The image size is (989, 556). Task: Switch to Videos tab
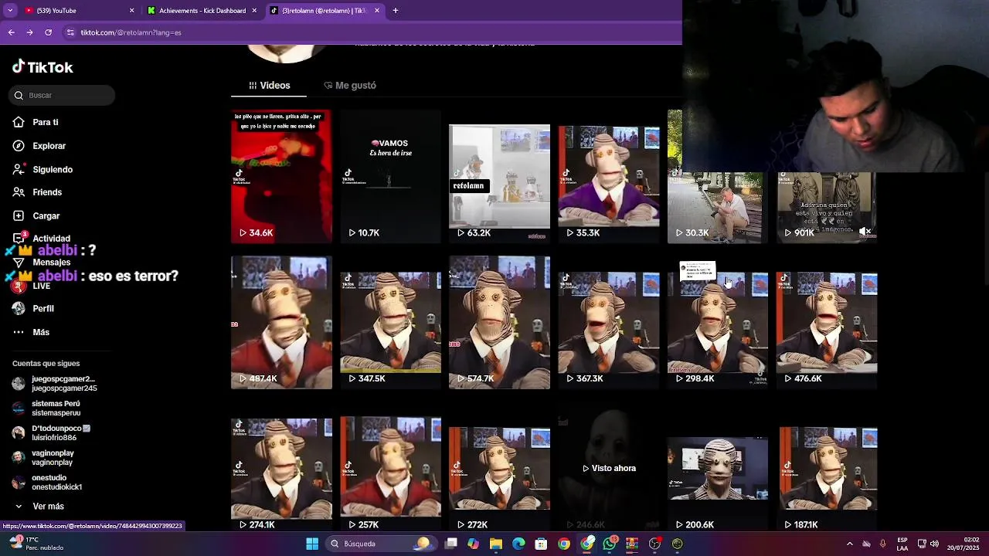[x=269, y=85]
